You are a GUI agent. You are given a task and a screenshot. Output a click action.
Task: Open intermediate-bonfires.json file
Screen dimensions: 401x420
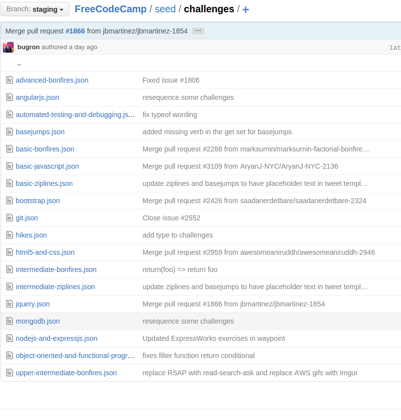[56, 270]
